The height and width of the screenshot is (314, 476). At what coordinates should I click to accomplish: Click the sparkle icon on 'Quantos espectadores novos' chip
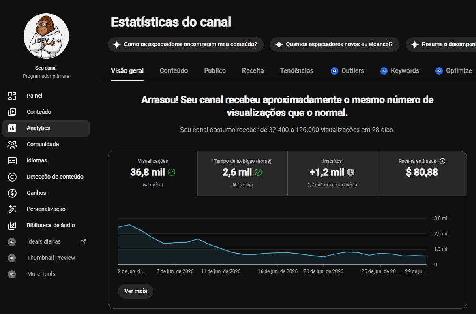tap(279, 45)
